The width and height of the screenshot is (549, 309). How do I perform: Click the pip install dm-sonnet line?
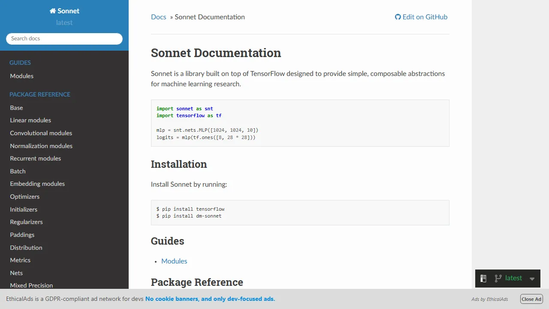point(189,216)
